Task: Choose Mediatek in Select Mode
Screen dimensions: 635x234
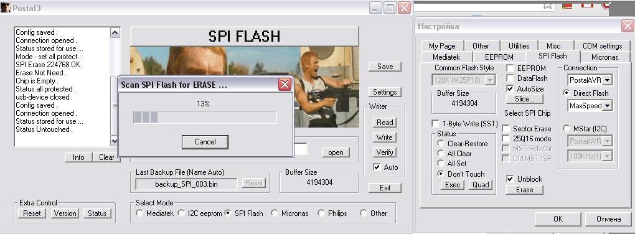Action: (139, 213)
